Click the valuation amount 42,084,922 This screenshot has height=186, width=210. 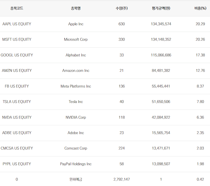click(x=161, y=117)
